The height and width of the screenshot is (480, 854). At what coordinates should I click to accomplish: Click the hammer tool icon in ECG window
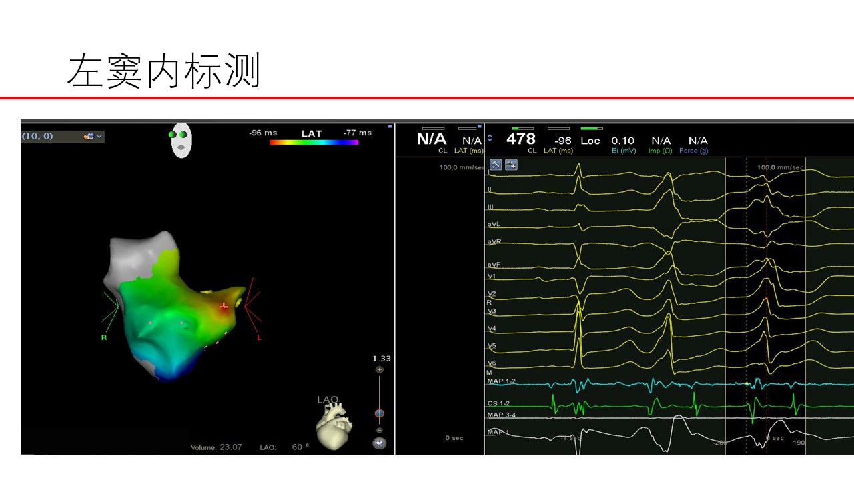coord(496,165)
